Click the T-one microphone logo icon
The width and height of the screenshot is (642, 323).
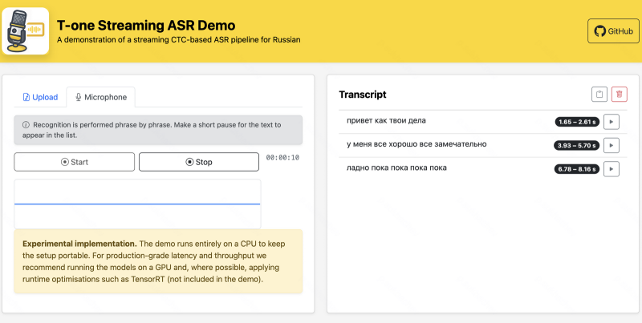[x=26, y=31]
